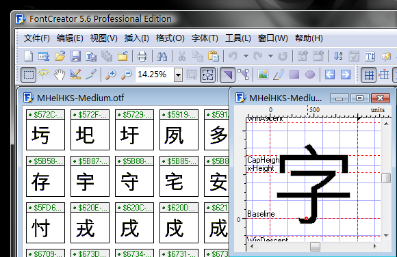
Task: Select glyph $620D 戍 thumbnail
Action: pyautogui.click(x=179, y=223)
